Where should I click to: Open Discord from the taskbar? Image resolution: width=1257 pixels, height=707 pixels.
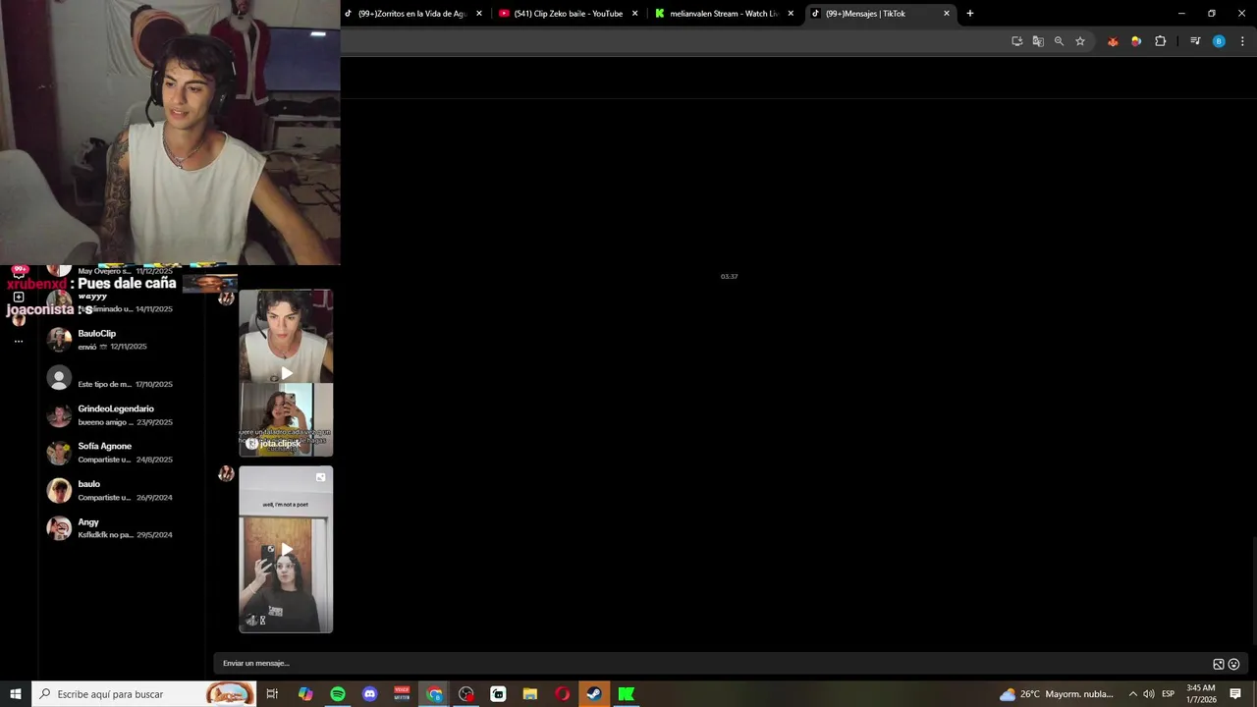click(369, 694)
